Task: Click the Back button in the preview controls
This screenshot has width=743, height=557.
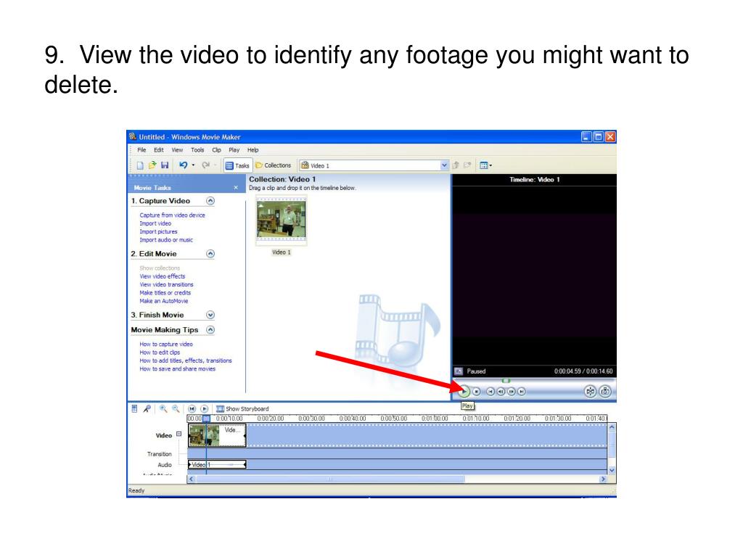Action: 491,391
